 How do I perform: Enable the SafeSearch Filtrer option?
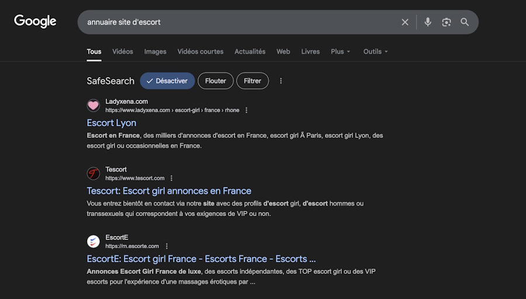(x=252, y=81)
